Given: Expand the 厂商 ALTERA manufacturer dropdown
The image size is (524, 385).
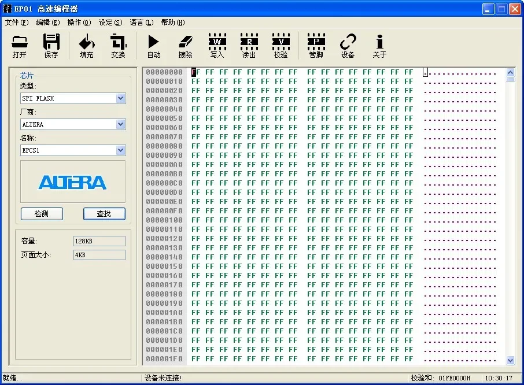Looking at the screenshot, I should tap(120, 124).
